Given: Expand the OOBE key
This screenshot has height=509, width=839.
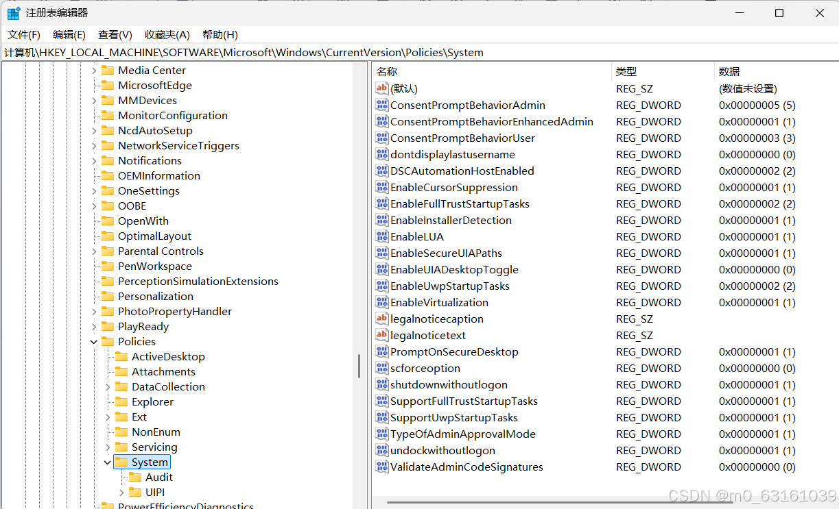Looking at the screenshot, I should click(94, 206).
